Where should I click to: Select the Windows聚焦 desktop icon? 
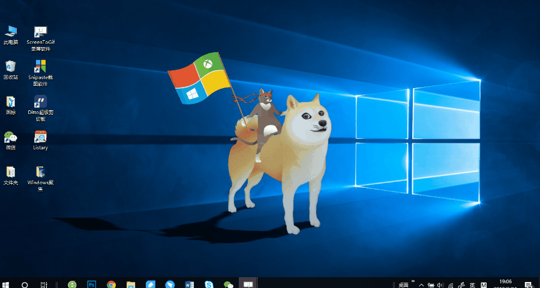click(41, 178)
